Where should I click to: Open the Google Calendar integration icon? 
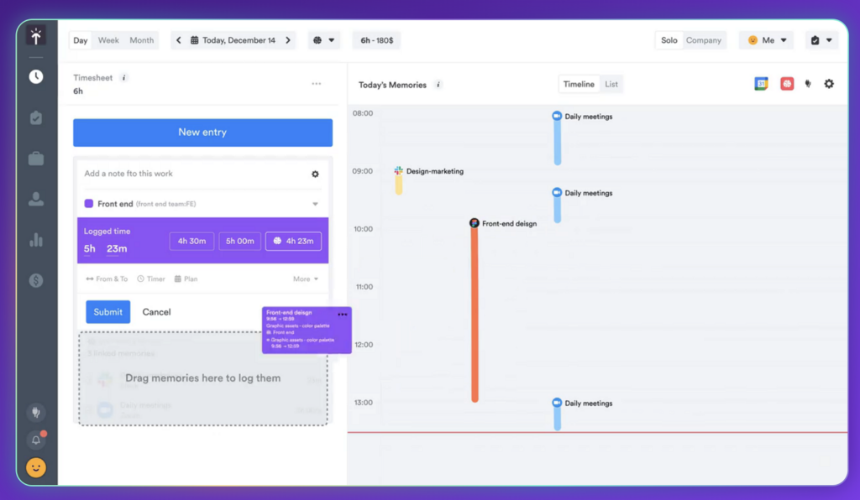761,84
